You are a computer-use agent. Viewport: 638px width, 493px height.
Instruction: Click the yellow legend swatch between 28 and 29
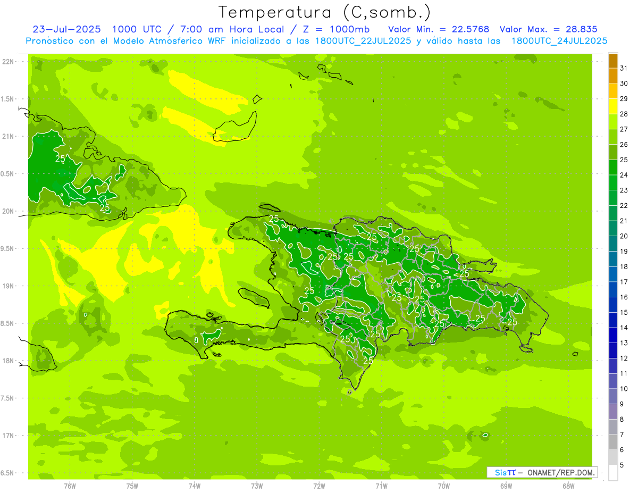tap(613, 106)
